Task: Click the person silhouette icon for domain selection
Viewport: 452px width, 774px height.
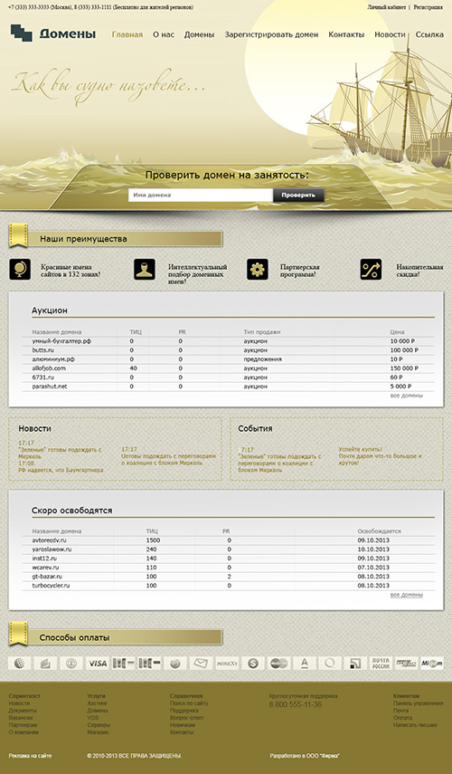Action: coord(145,270)
